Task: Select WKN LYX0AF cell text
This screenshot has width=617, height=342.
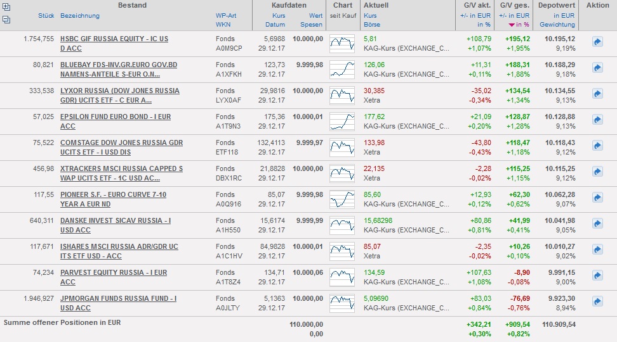Action: (x=229, y=100)
